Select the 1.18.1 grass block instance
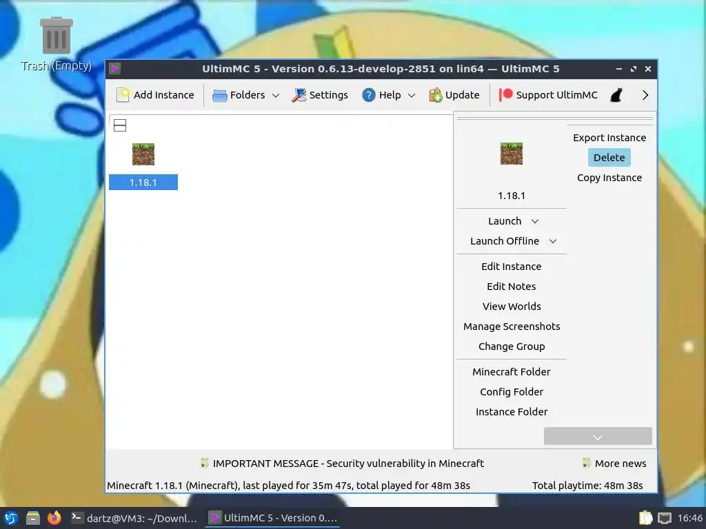 pos(143,154)
